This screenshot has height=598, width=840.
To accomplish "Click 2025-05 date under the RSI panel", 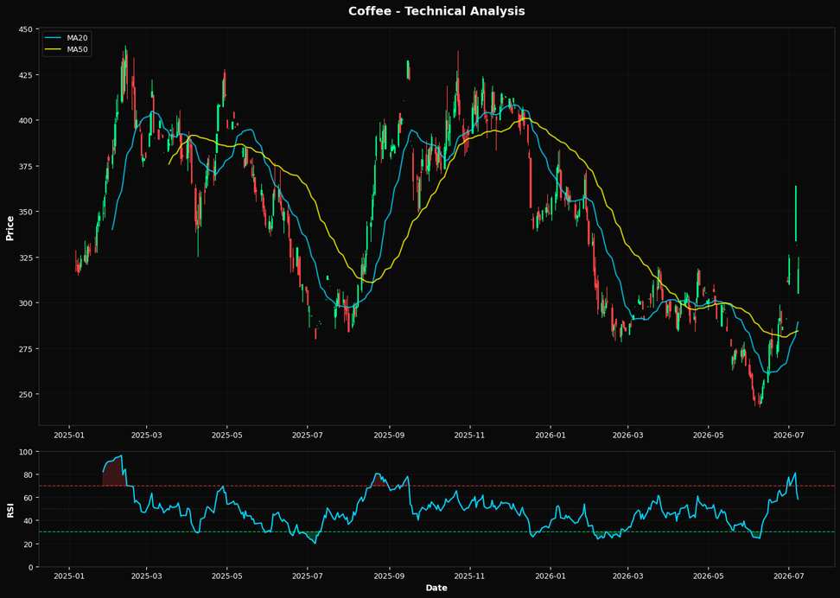I will pyautogui.click(x=227, y=577).
